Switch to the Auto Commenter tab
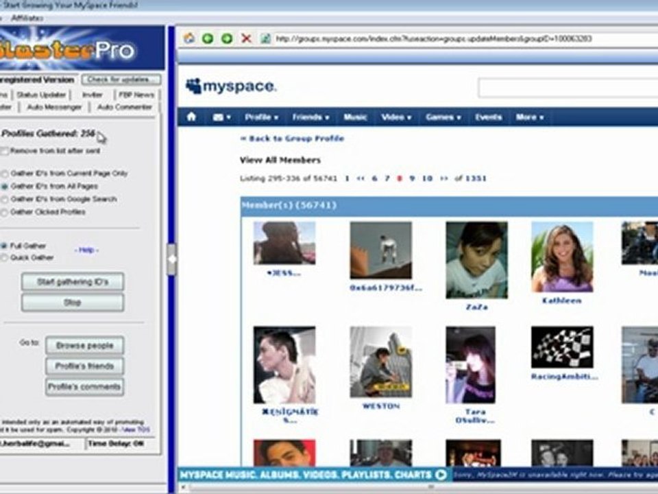Viewport: 658px width, 494px height. [x=125, y=107]
